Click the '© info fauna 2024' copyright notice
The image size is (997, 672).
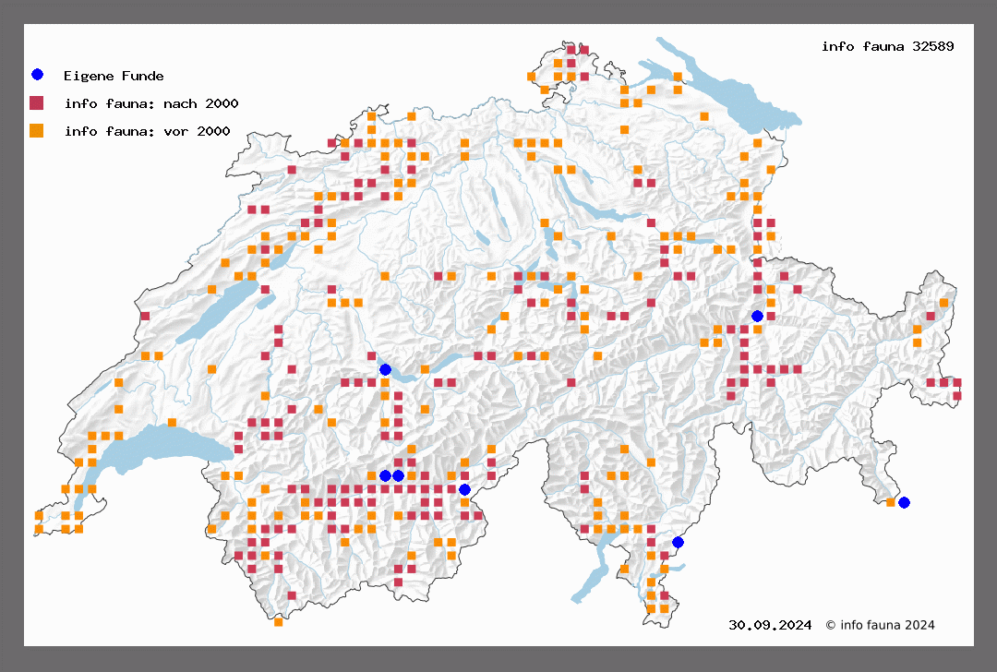click(880, 625)
